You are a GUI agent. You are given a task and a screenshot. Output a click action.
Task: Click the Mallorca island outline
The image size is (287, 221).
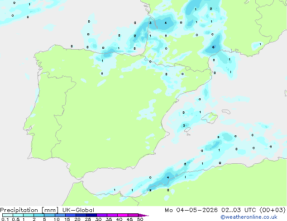pos(210,118)
